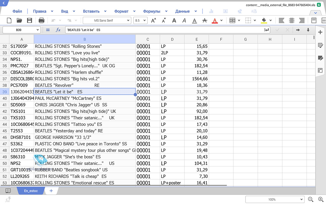Select the cell containing PAUL McCARTNEY "McCartney" ES

(x=85, y=98)
